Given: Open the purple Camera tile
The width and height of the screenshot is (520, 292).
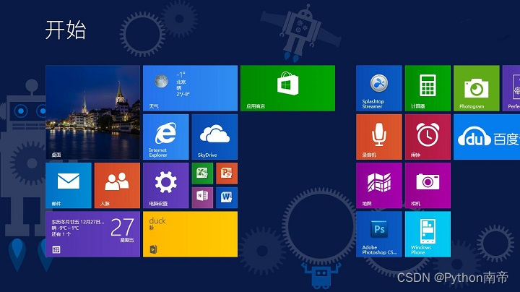Looking at the screenshot, I should click(x=428, y=185).
